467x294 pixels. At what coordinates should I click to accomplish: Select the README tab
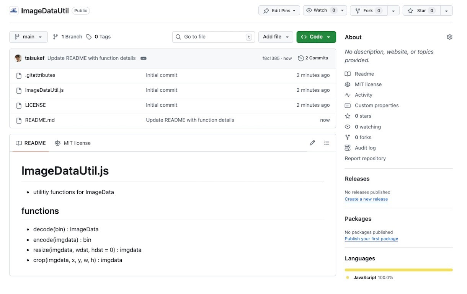[31, 143]
